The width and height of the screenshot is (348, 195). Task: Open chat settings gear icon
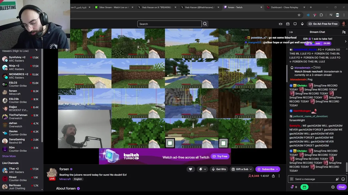click(x=333, y=187)
